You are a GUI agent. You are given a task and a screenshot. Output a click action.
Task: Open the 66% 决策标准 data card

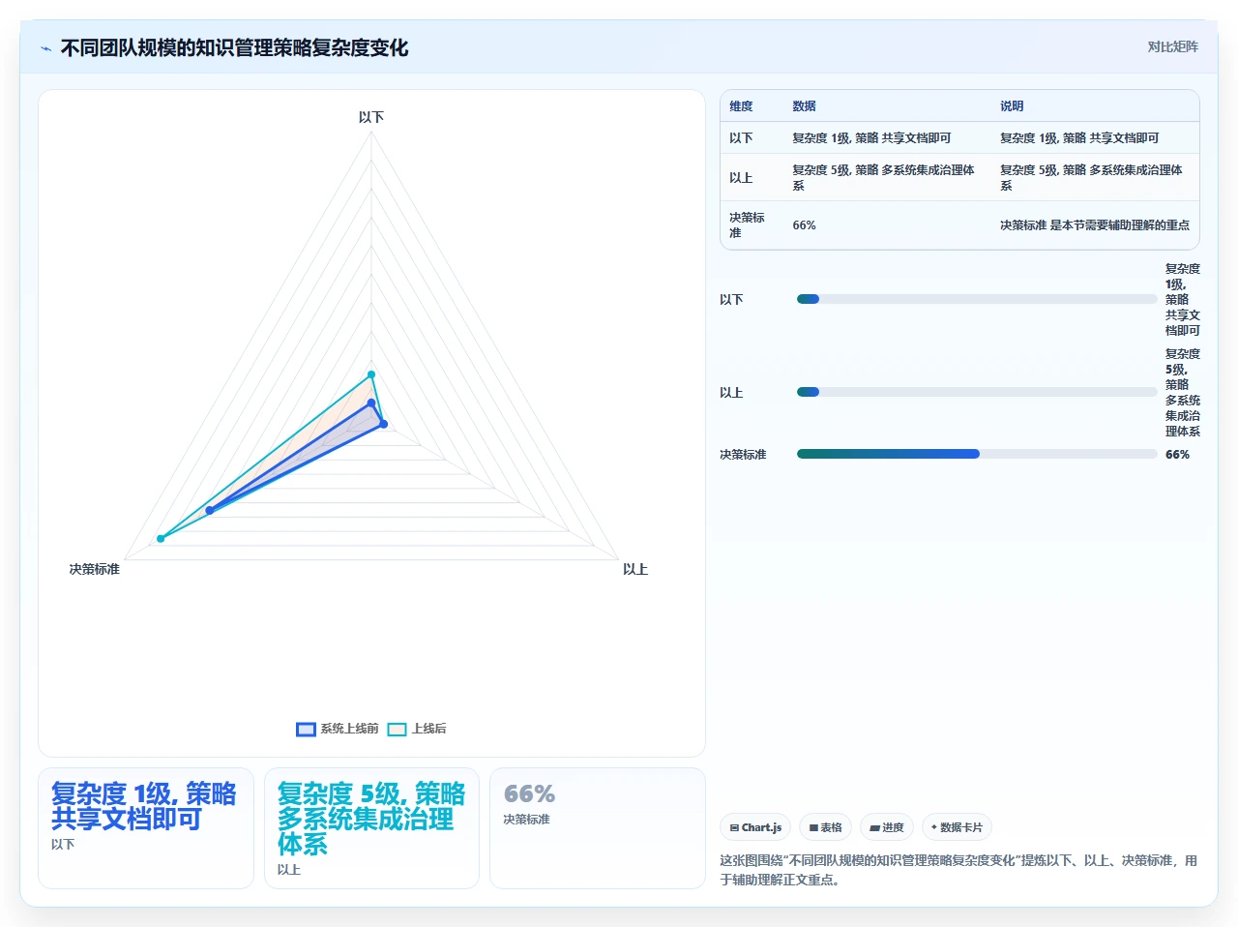click(598, 828)
